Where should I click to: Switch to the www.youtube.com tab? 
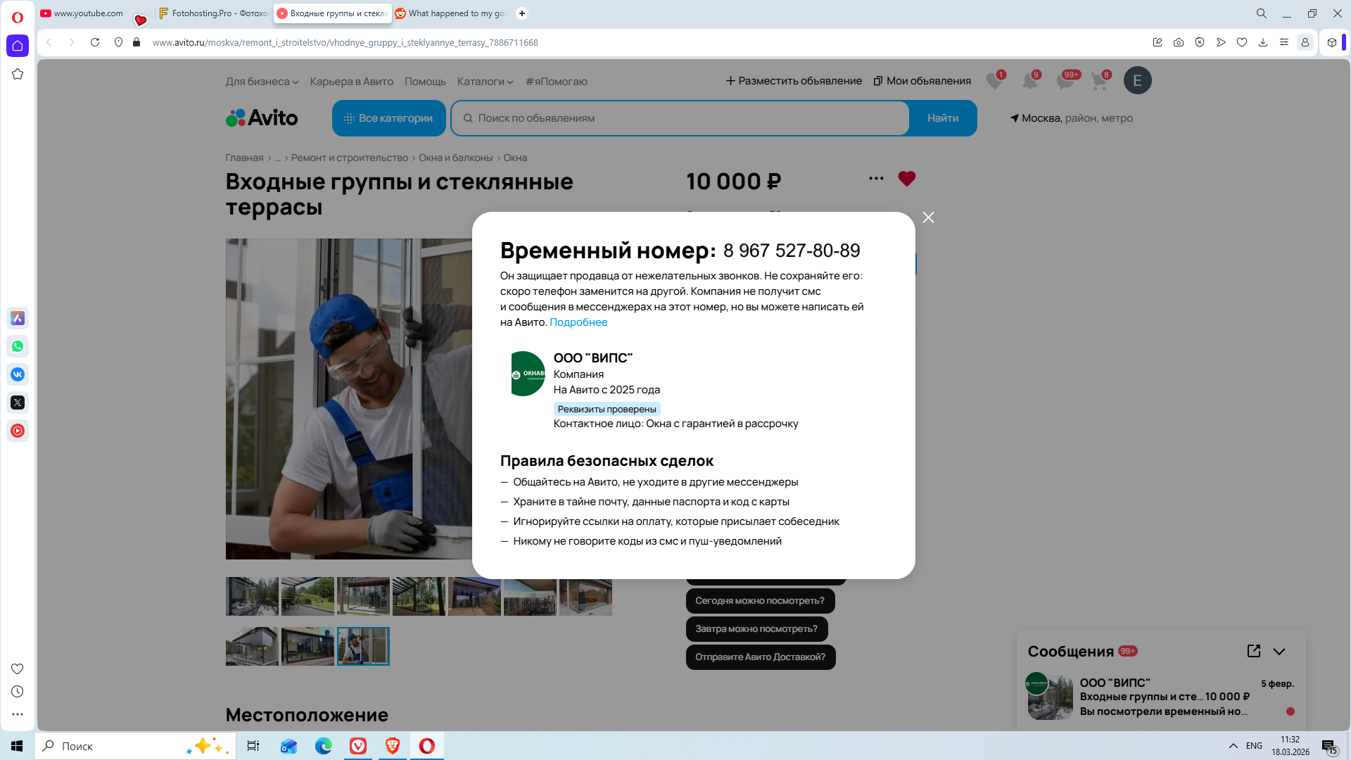pyautogui.click(x=88, y=13)
